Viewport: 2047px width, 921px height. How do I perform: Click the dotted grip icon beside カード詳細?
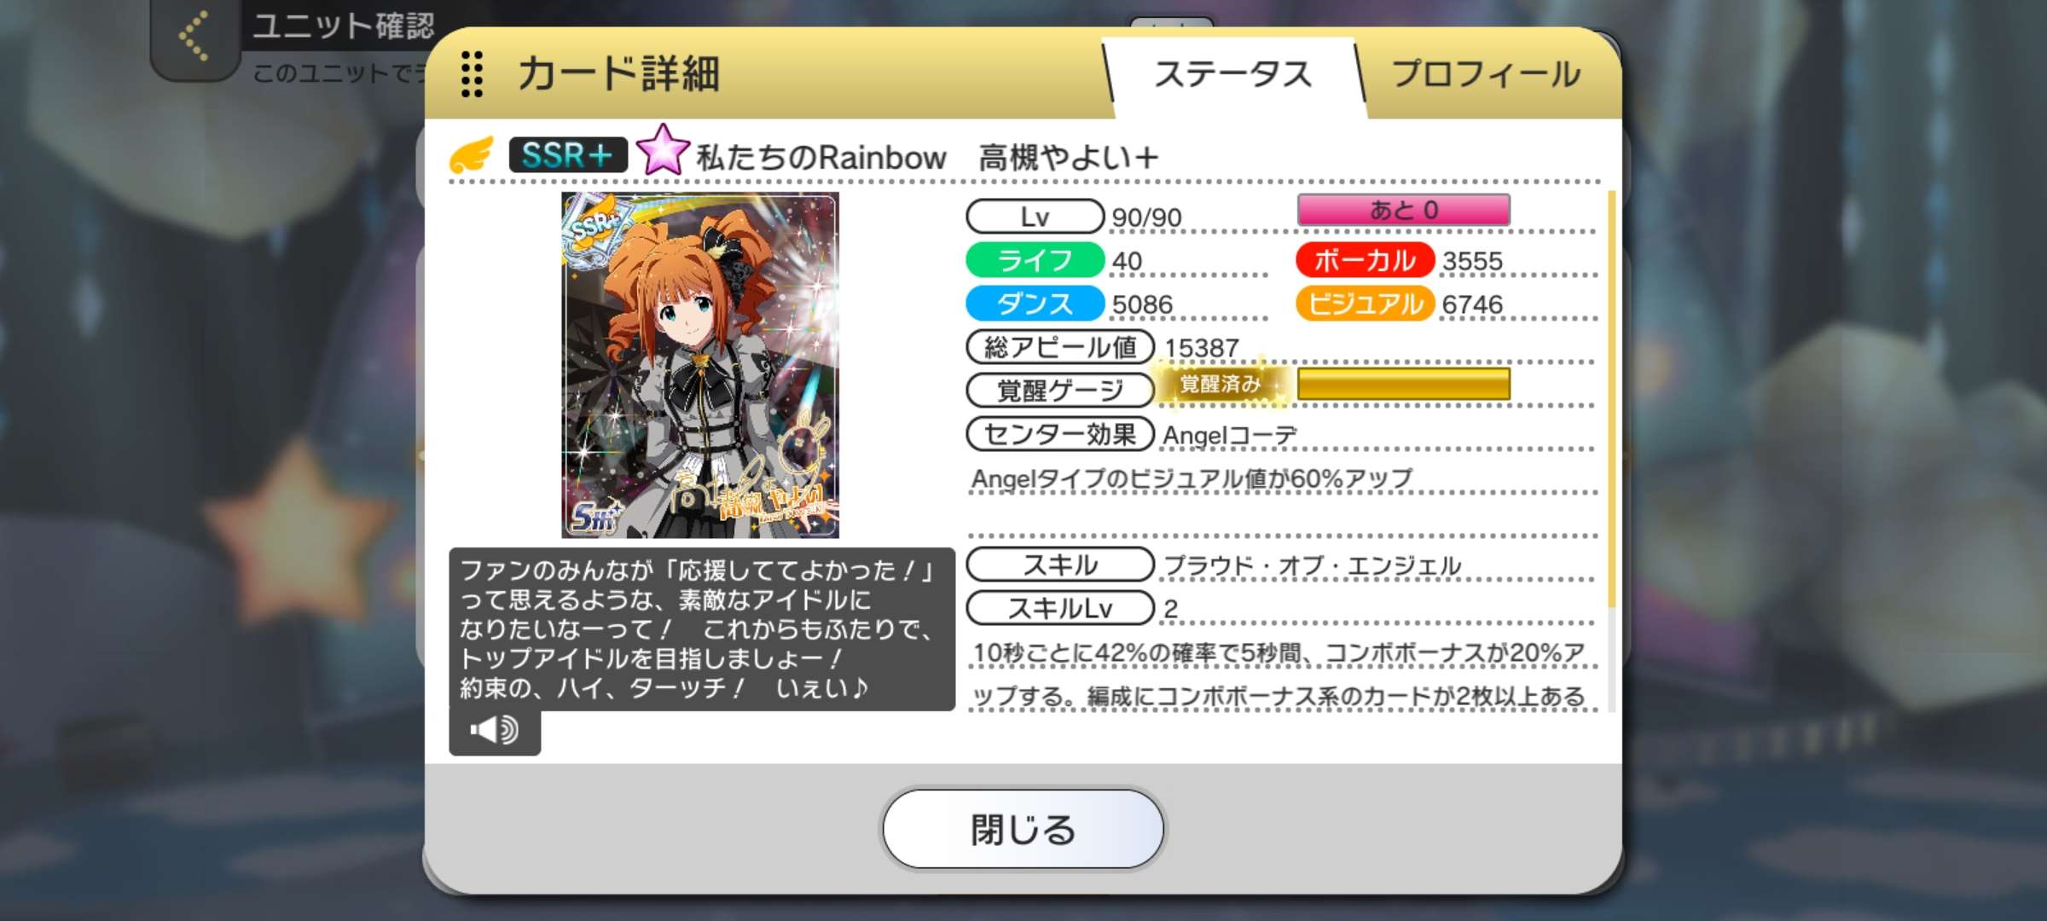(x=472, y=74)
